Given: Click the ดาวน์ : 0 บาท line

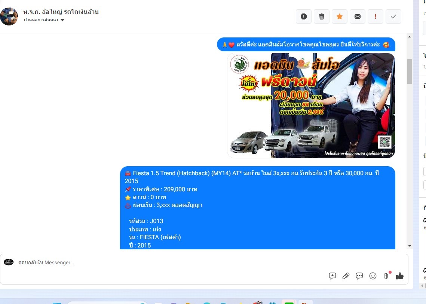Looking at the screenshot, I should click(145, 197).
